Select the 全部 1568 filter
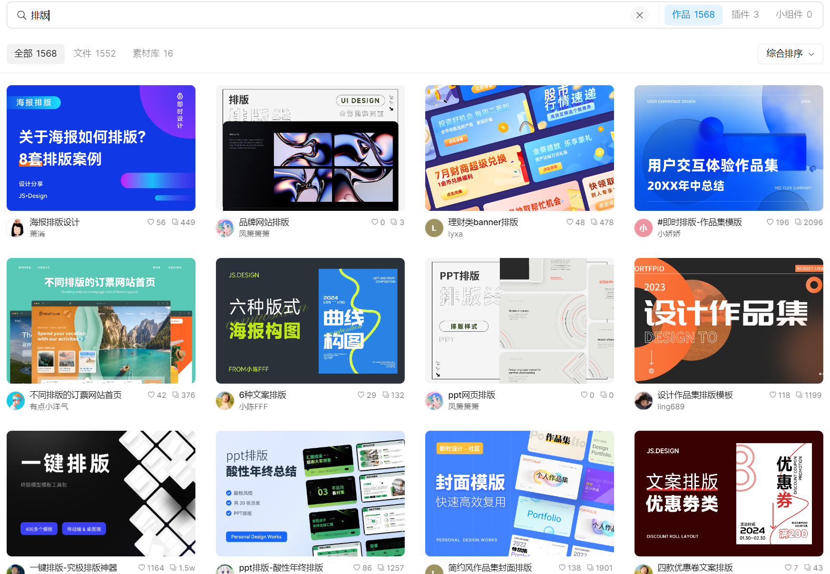The width and height of the screenshot is (830, 574). 35,53
